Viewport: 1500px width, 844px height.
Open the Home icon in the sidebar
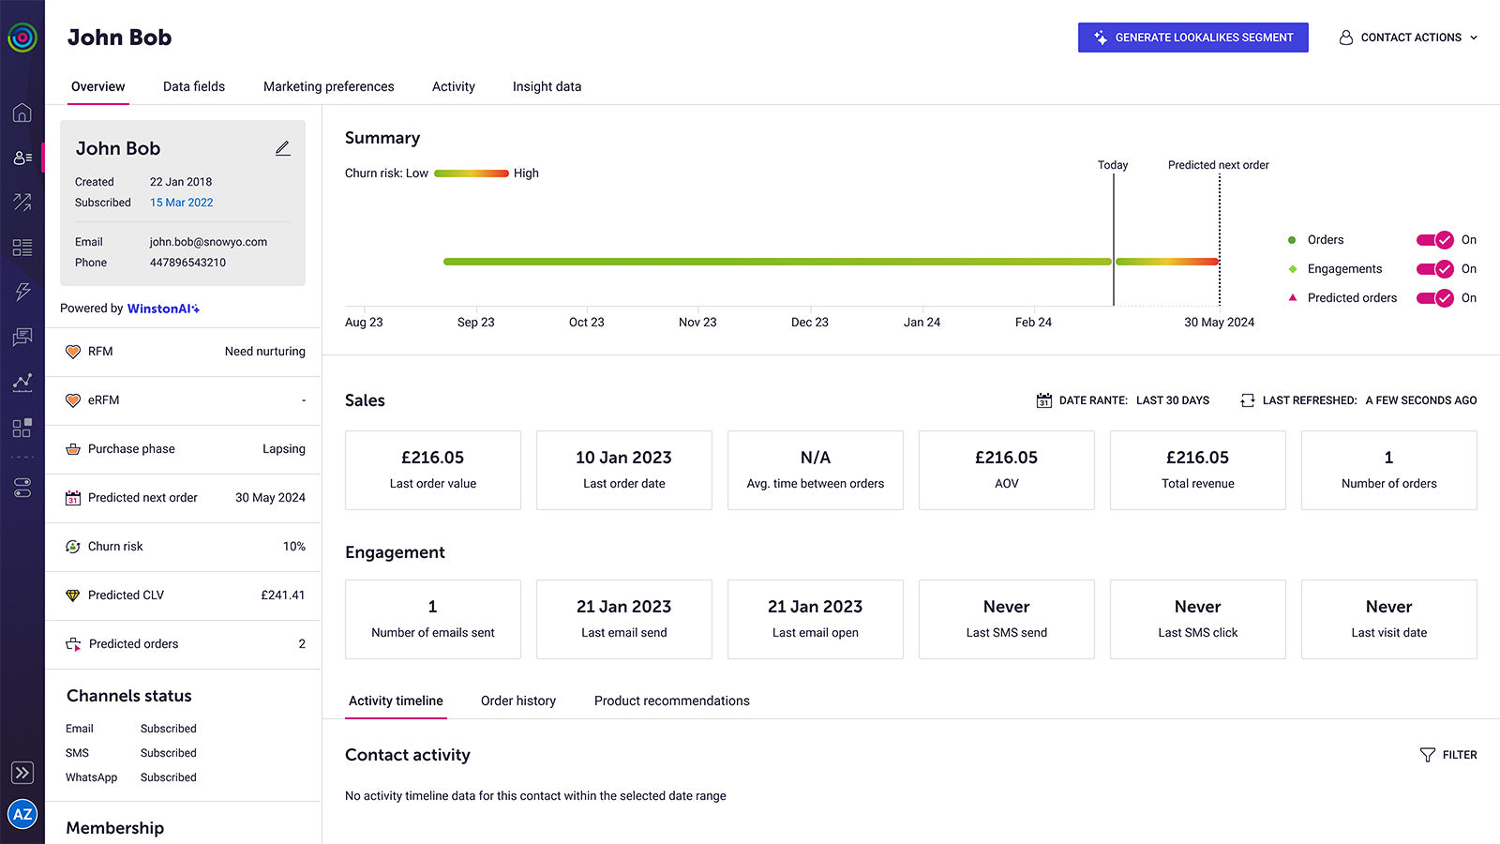22,113
